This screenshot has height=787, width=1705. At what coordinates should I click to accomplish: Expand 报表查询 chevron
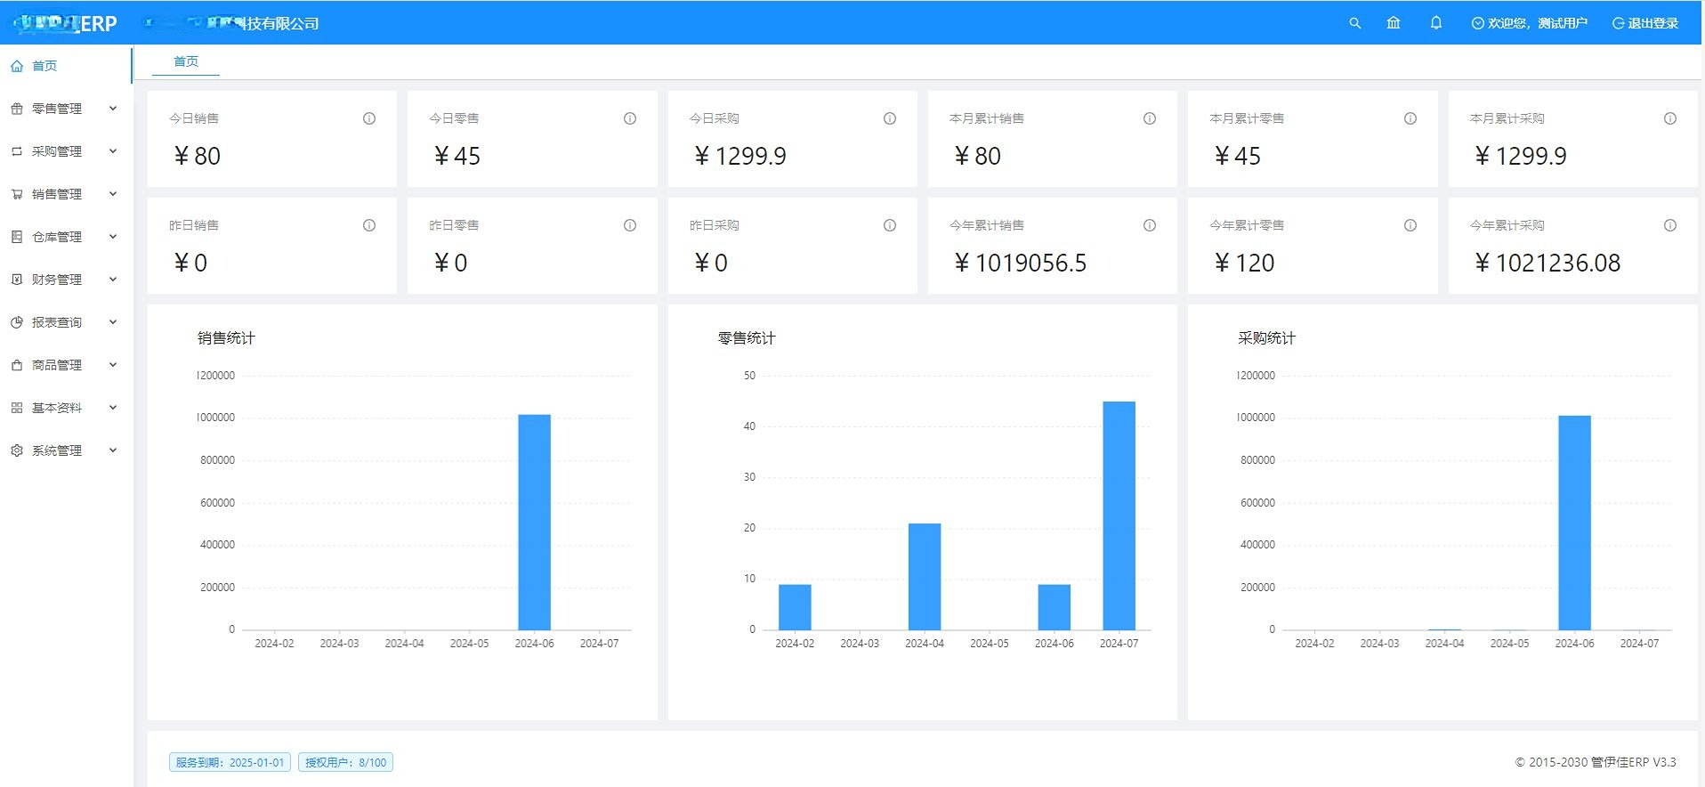113,322
